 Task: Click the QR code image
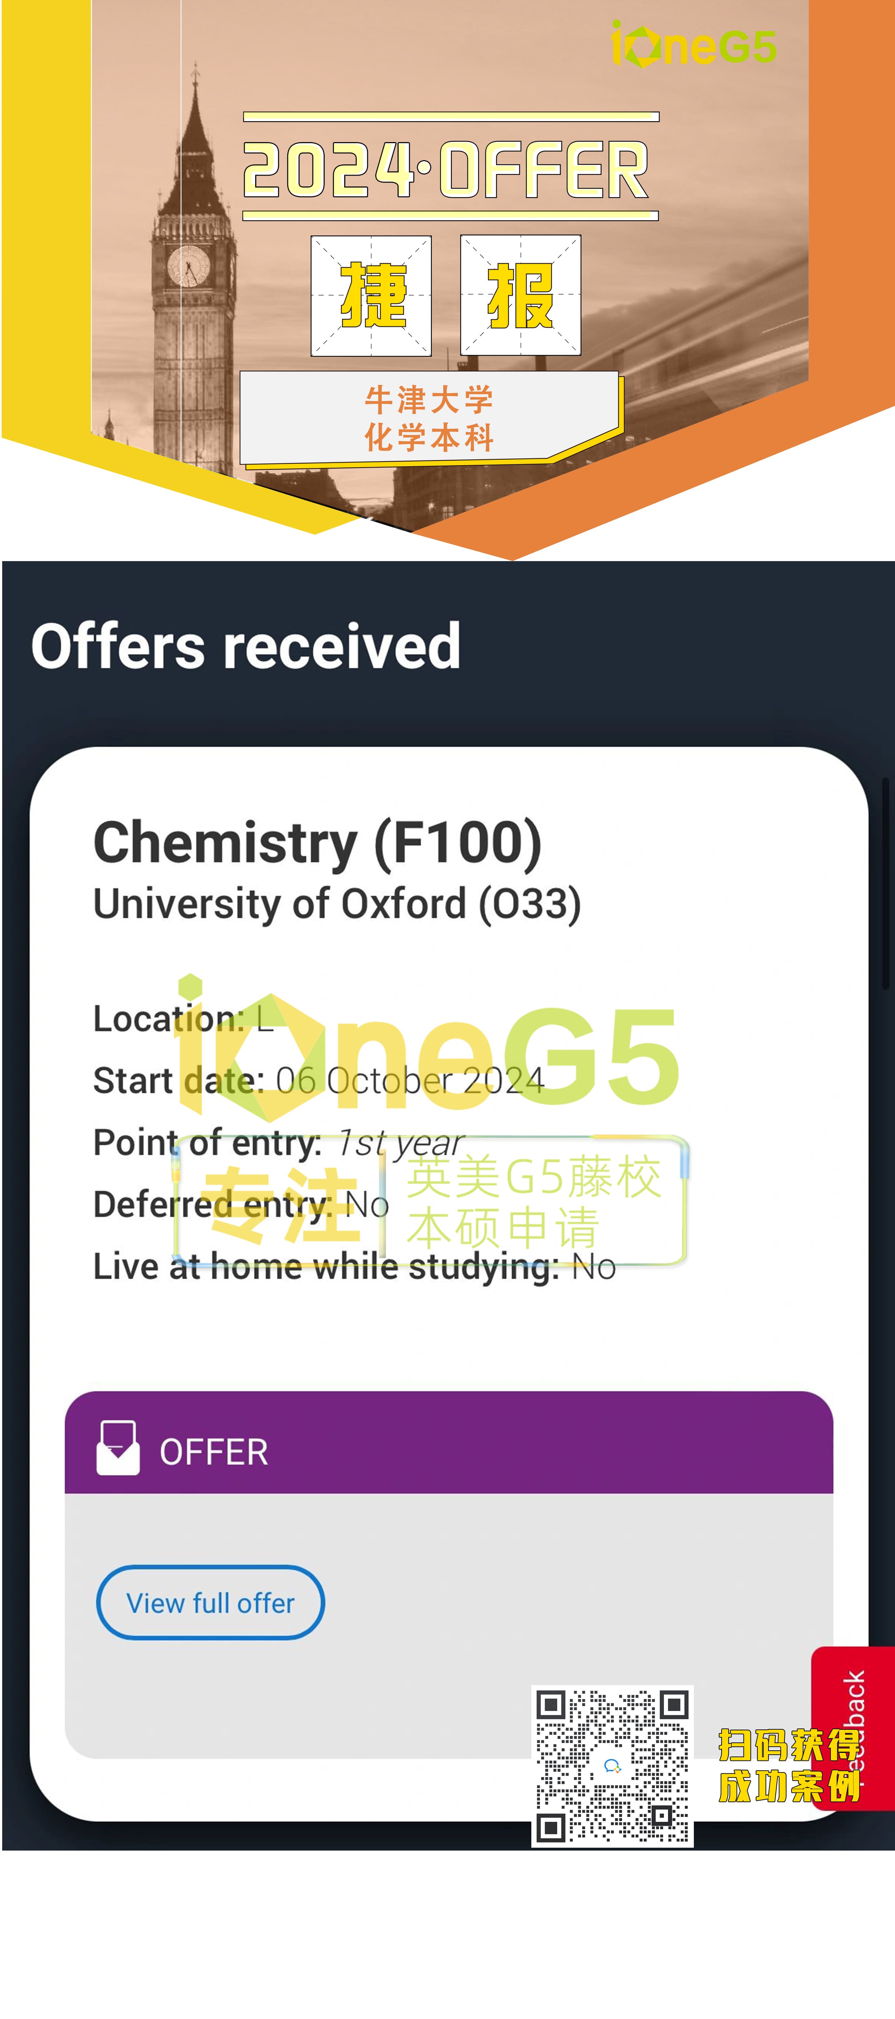tap(612, 1766)
